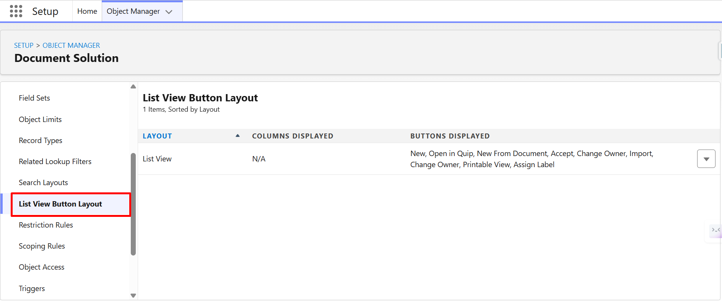Open Field Sets in the sidebar
This screenshot has height=301, width=722.
pyautogui.click(x=34, y=98)
